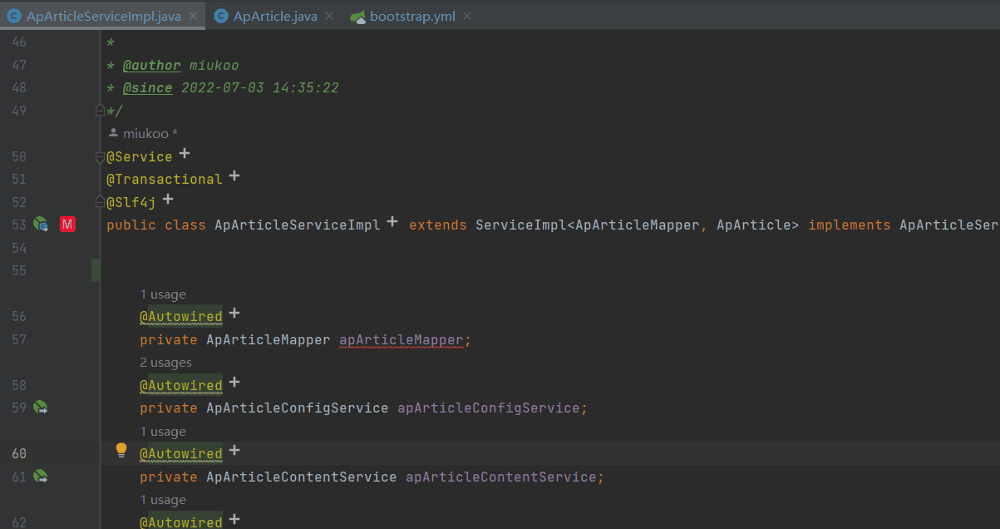The height and width of the screenshot is (529, 1000).
Task: Toggle the fold marker at @Slf4j line 52
Action: [100, 200]
